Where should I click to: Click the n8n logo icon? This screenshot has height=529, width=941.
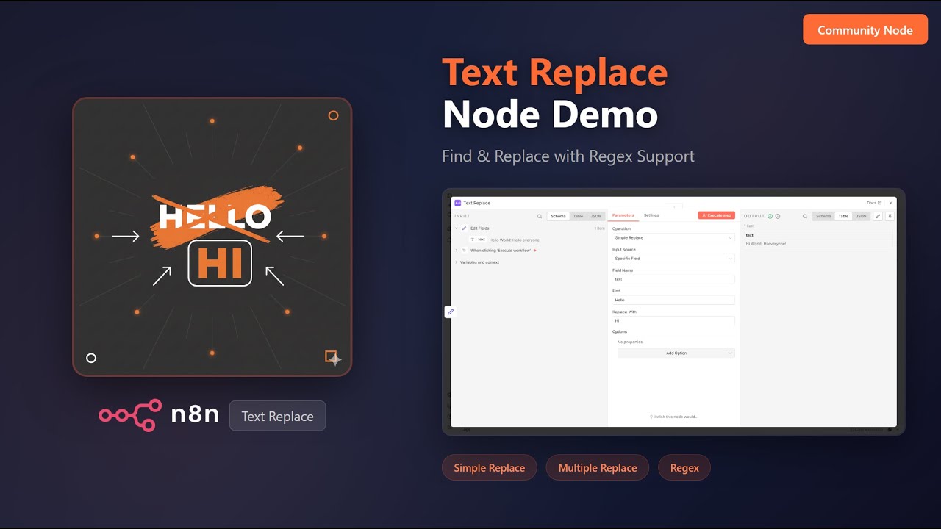(x=129, y=415)
